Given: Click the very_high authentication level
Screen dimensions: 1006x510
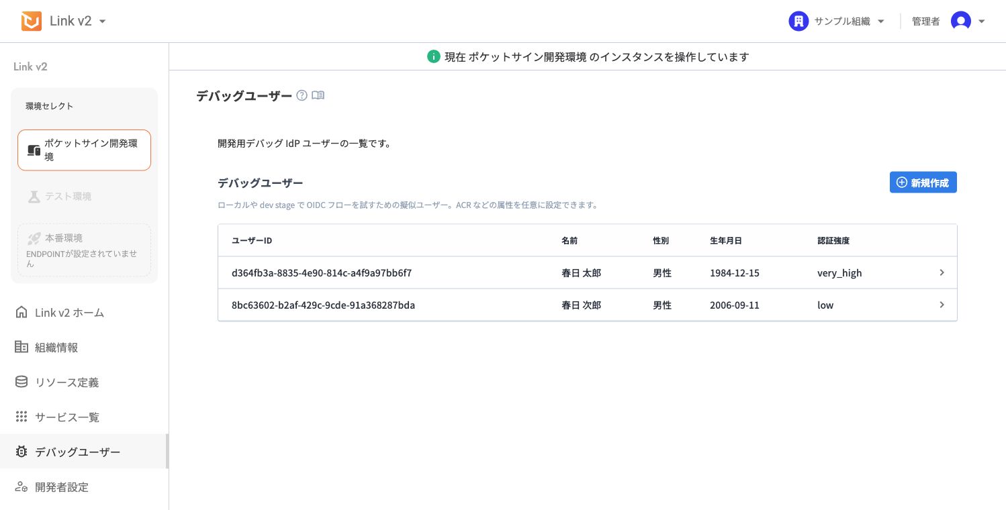Looking at the screenshot, I should [x=839, y=273].
